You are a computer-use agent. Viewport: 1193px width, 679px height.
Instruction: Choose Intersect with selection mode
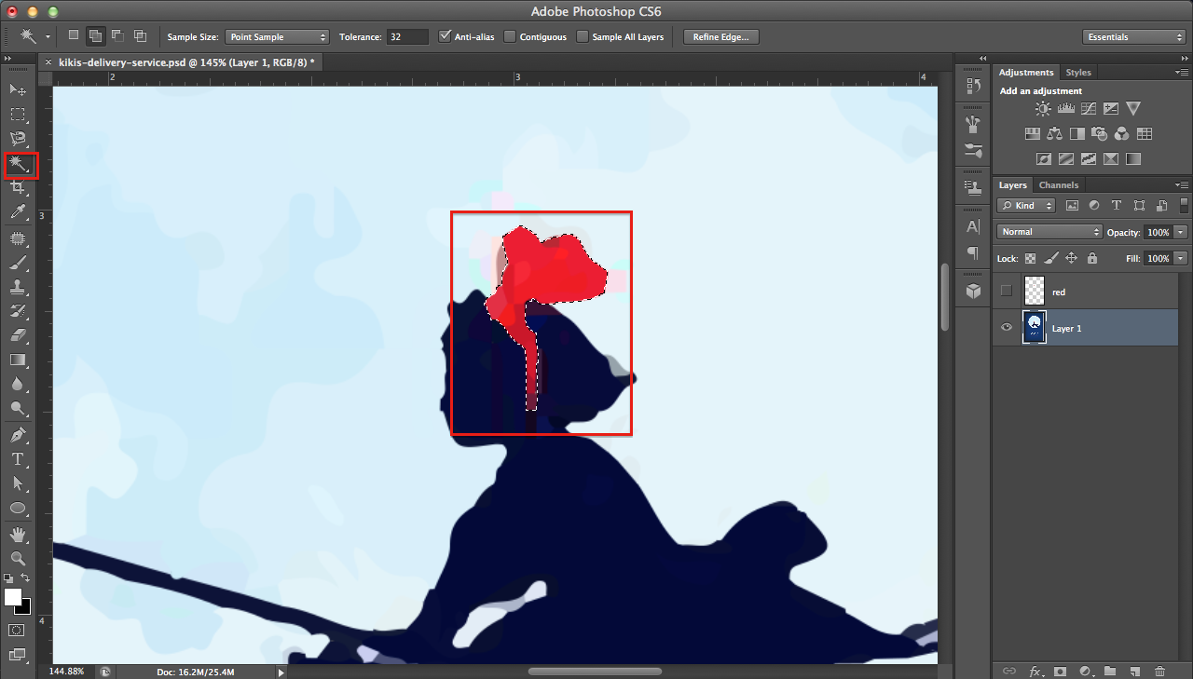point(140,36)
